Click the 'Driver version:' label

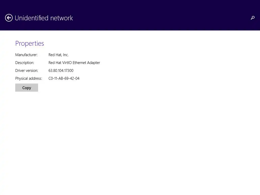point(27,71)
